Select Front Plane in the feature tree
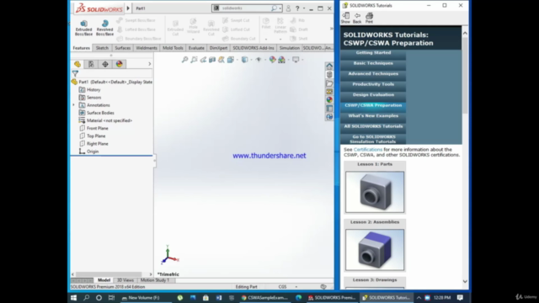This screenshot has height=303, width=539. [x=98, y=128]
